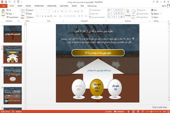Toggle Italic formatting
The width and height of the screenshot is (170, 113).
[40, 16]
